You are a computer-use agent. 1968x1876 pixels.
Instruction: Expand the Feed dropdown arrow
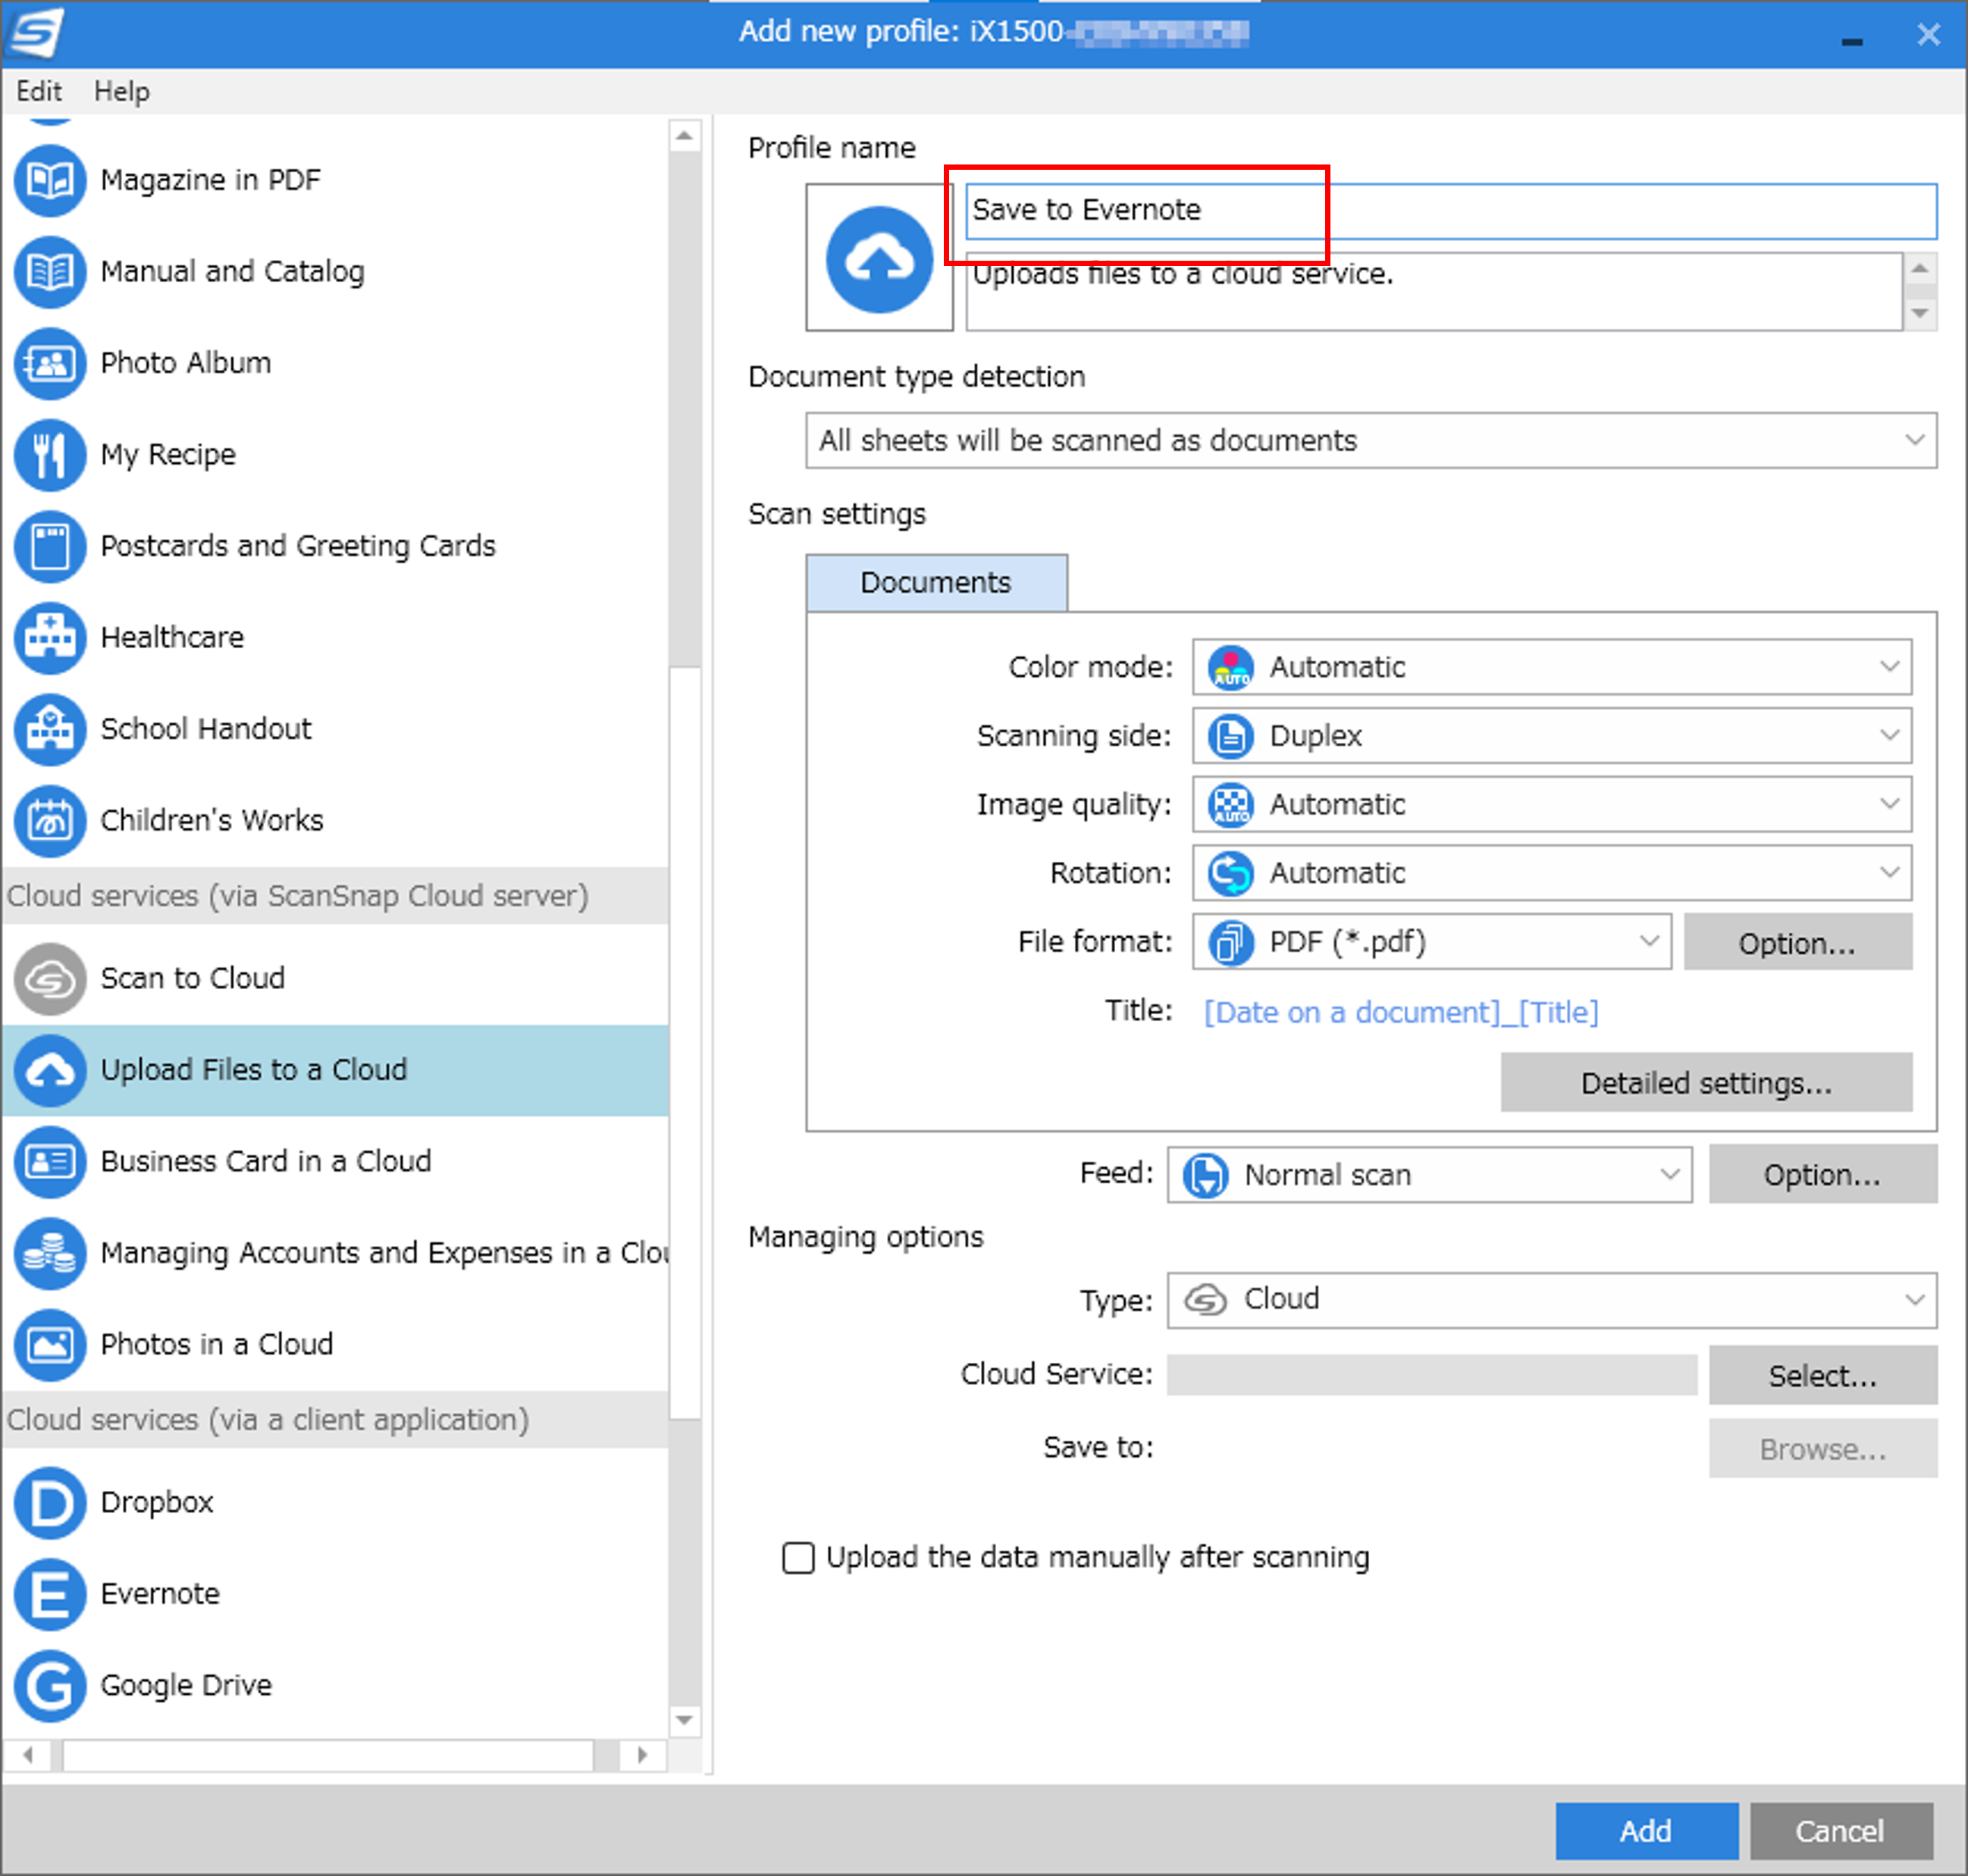(1669, 1175)
